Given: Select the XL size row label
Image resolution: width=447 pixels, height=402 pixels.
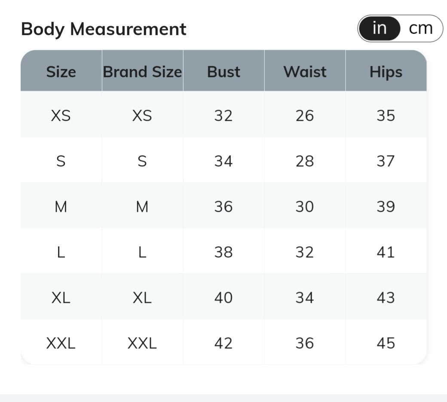Looking at the screenshot, I should pyautogui.click(x=61, y=298).
